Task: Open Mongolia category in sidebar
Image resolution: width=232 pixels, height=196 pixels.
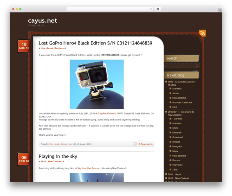Action: pos(177,146)
